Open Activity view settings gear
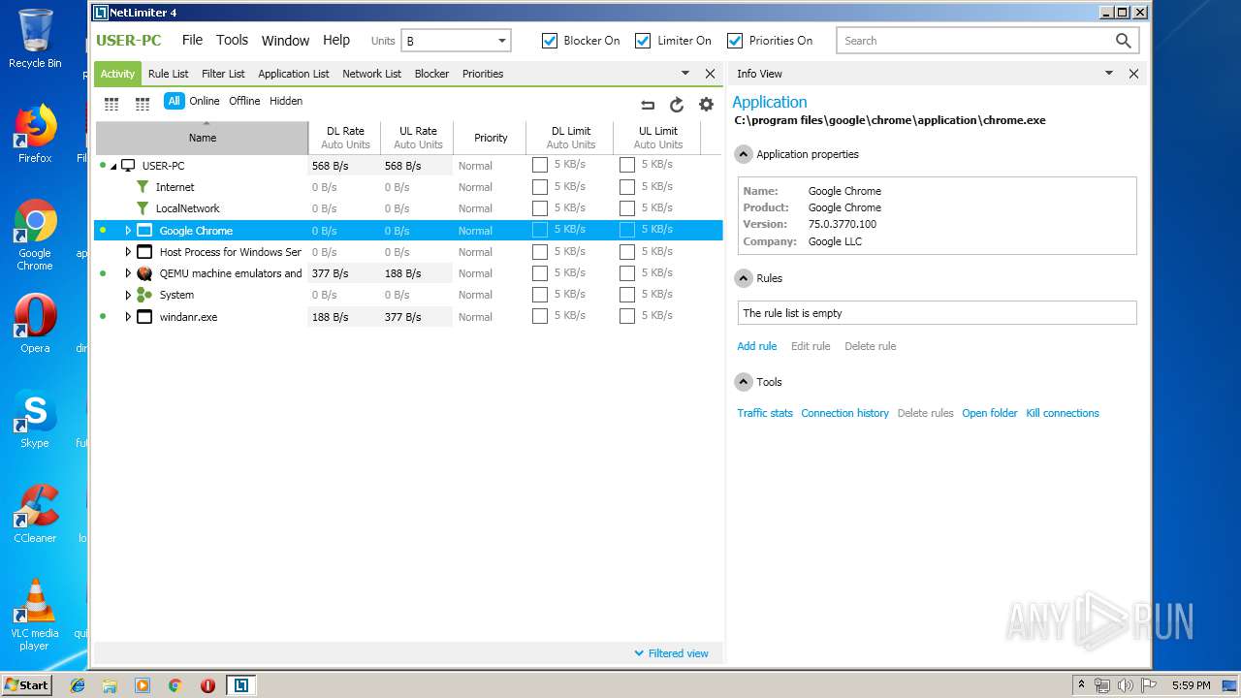Viewport: 1241px width, 698px height. pyautogui.click(x=706, y=105)
